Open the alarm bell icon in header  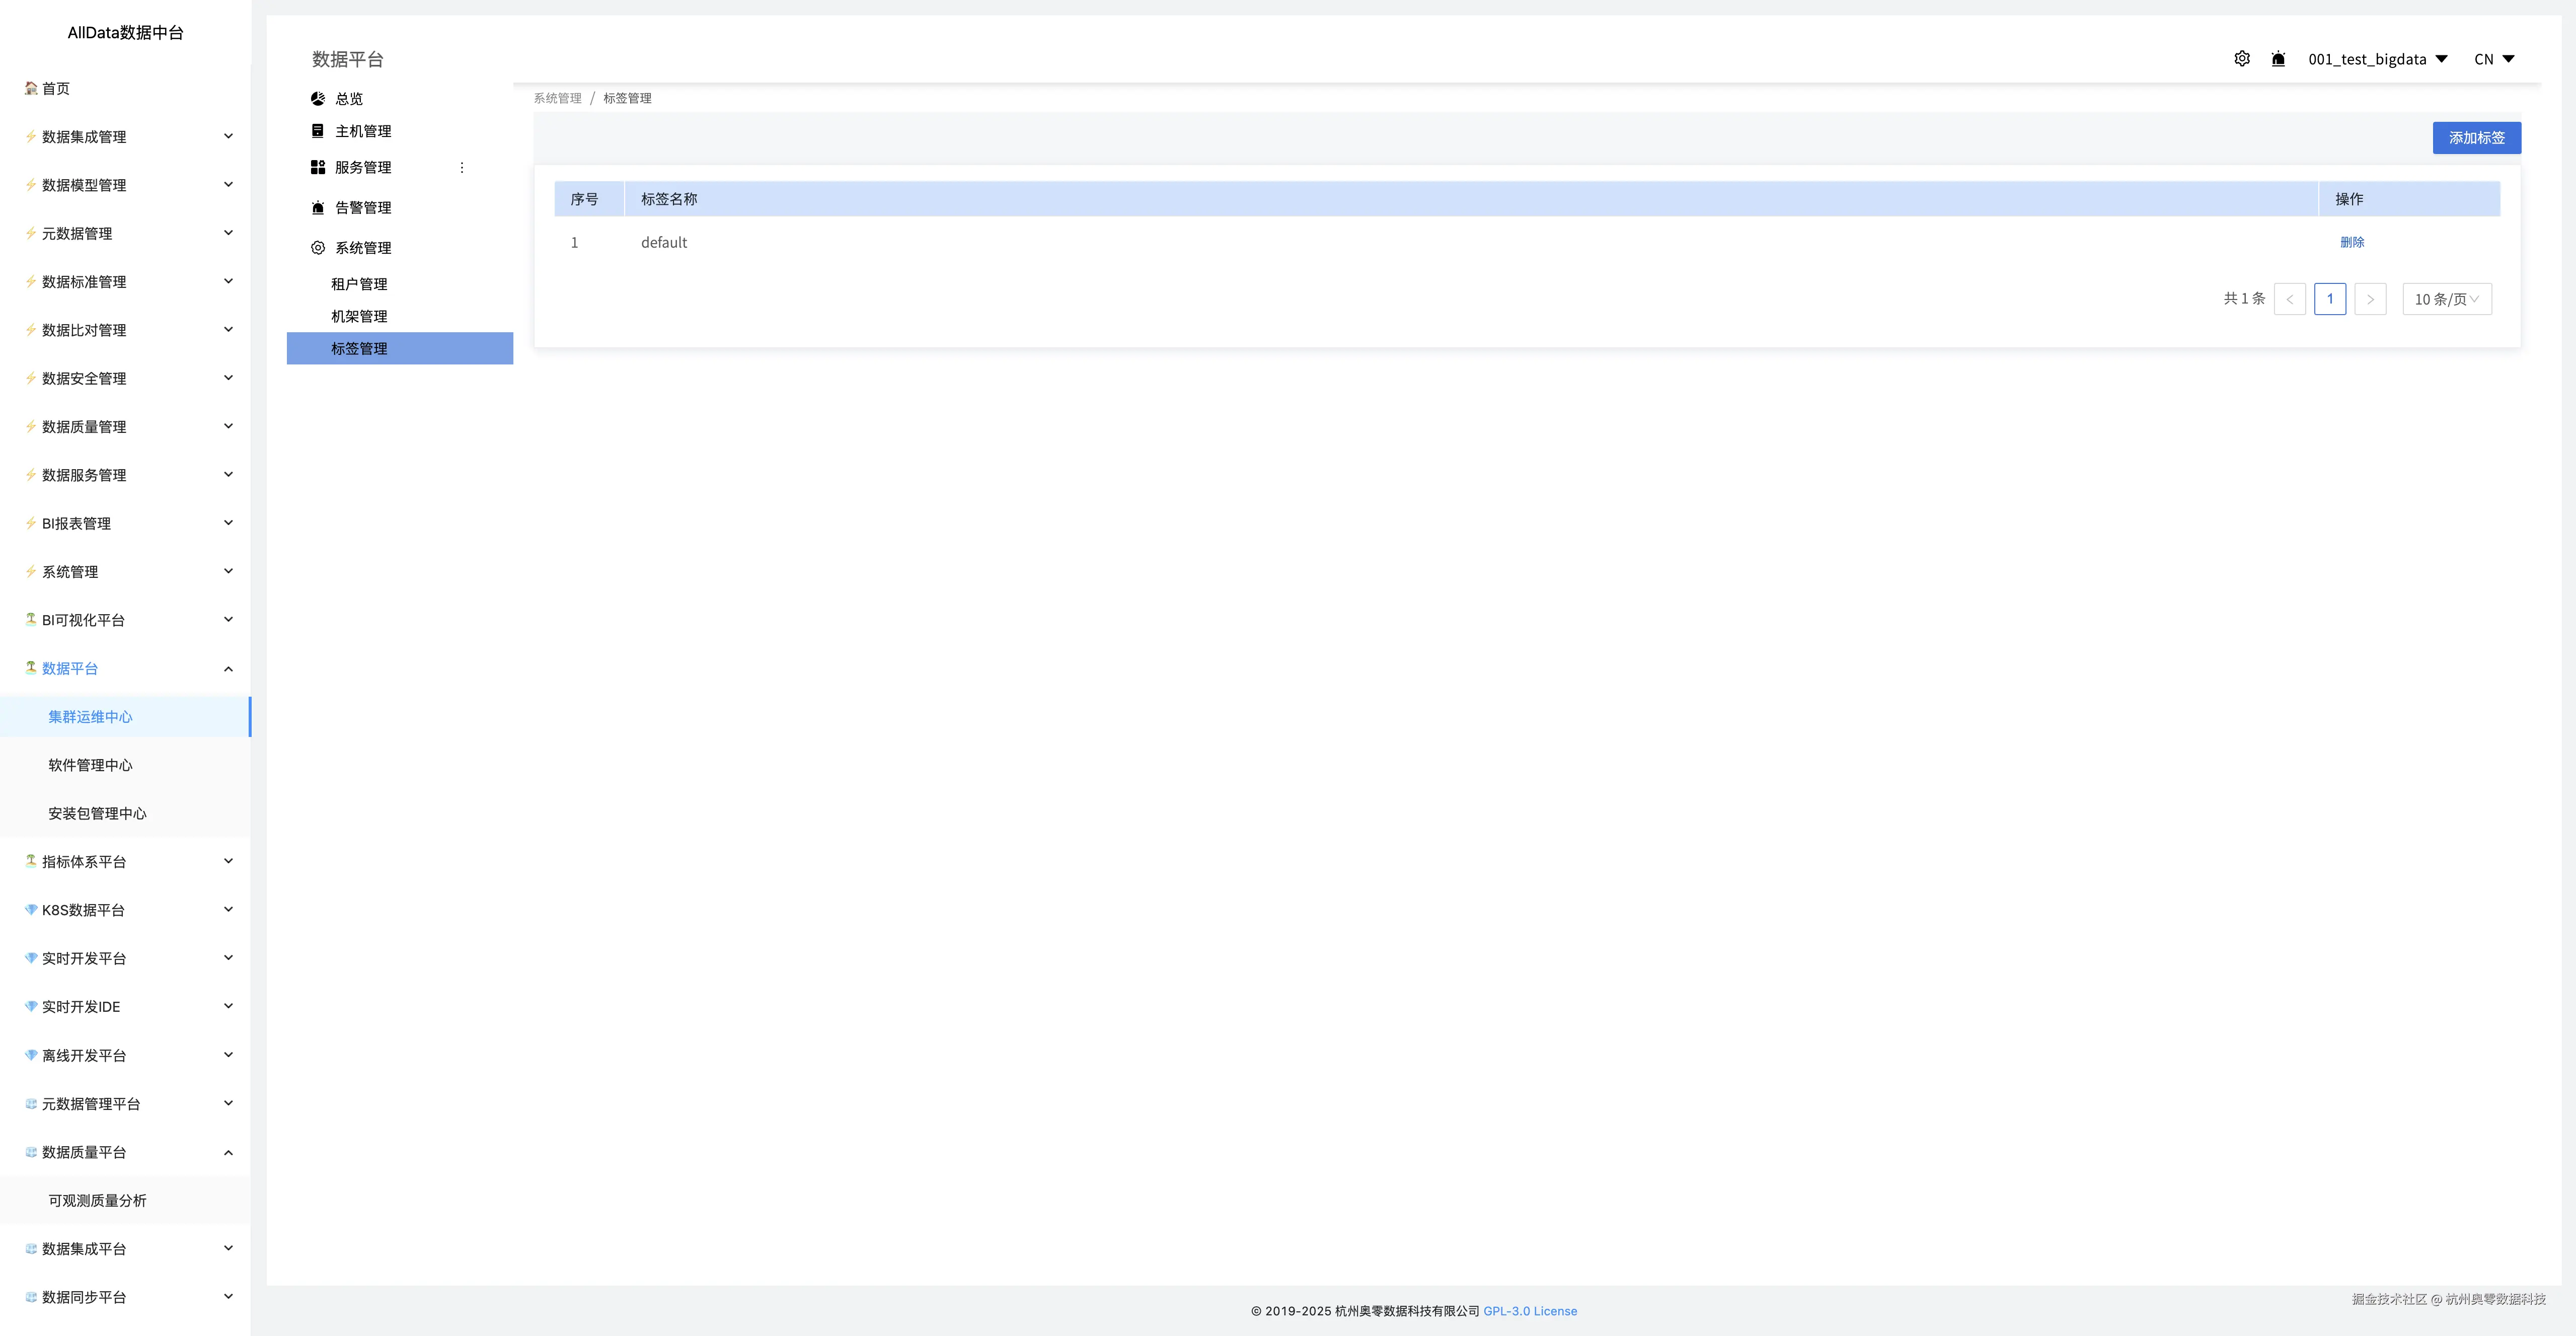[x=2278, y=59]
